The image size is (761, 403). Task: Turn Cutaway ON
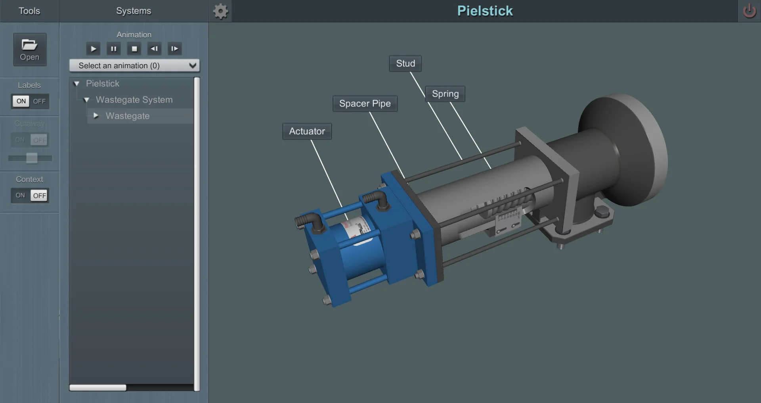[20, 140]
